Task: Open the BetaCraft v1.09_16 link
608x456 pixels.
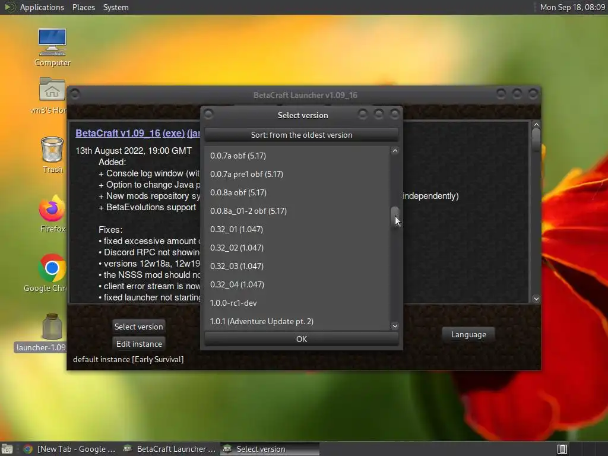Action: pyautogui.click(x=118, y=133)
